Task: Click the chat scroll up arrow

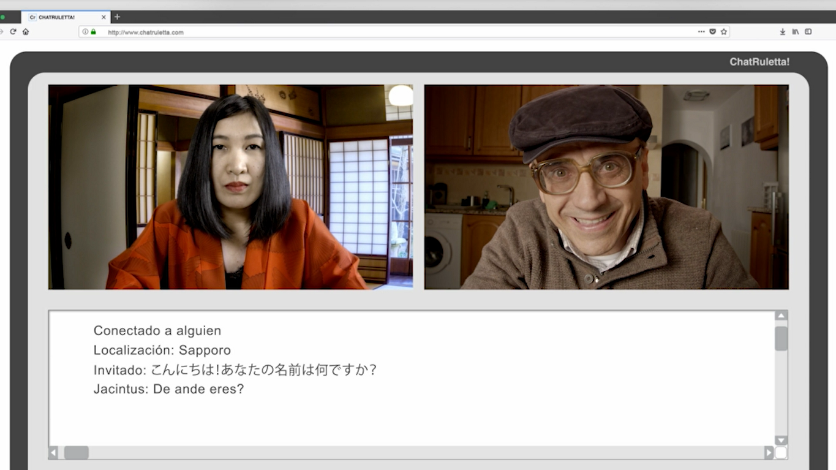Action: (x=781, y=316)
